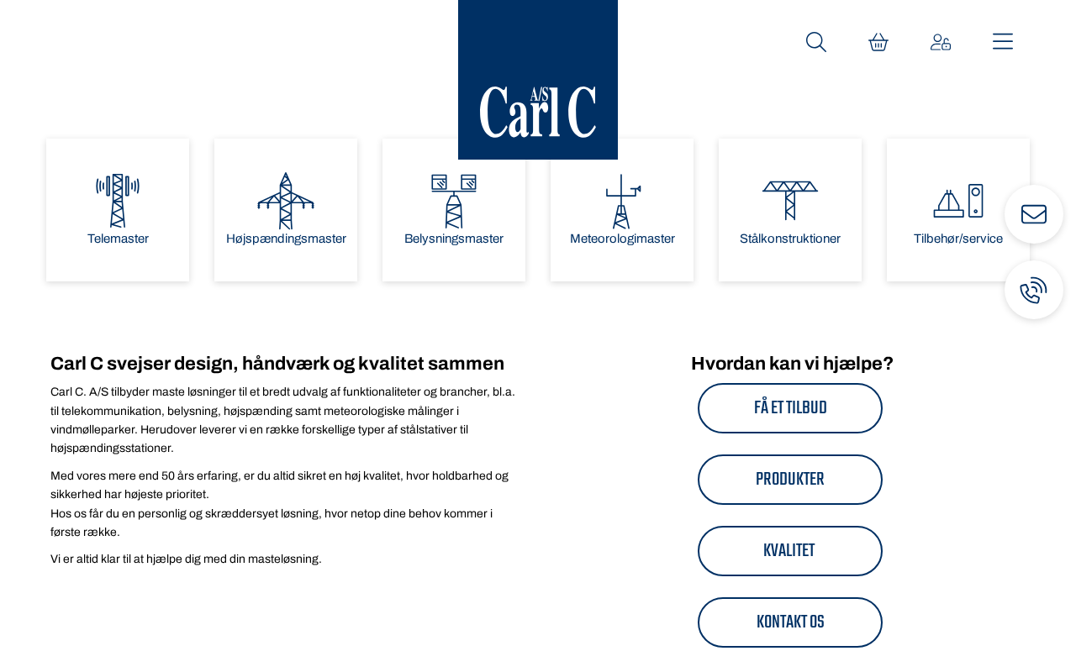Open the user login icon
The width and height of the screenshot is (1076, 672).
tap(941, 42)
